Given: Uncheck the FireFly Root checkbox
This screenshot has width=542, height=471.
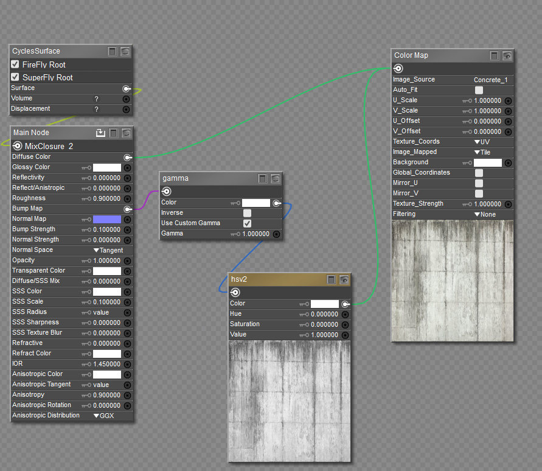Looking at the screenshot, I should click(15, 65).
